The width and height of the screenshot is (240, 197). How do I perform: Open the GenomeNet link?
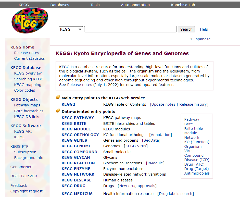(21, 167)
